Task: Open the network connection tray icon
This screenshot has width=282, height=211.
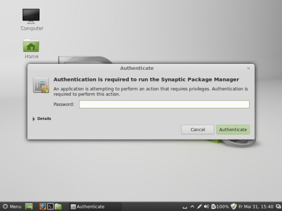Action: click(x=199, y=206)
